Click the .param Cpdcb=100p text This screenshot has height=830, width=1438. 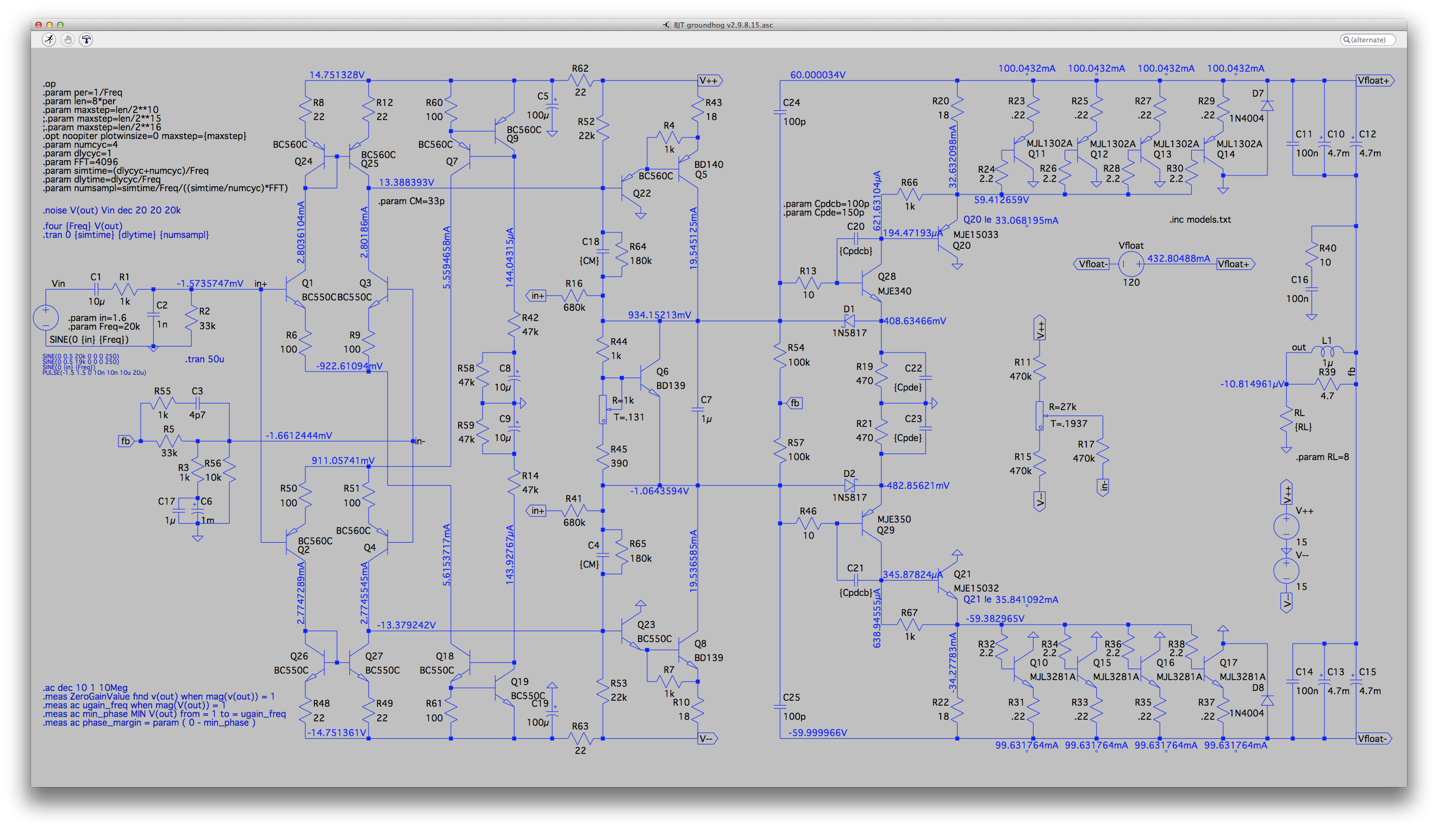click(x=826, y=204)
